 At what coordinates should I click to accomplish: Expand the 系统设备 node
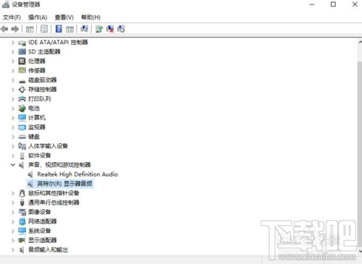13,231
